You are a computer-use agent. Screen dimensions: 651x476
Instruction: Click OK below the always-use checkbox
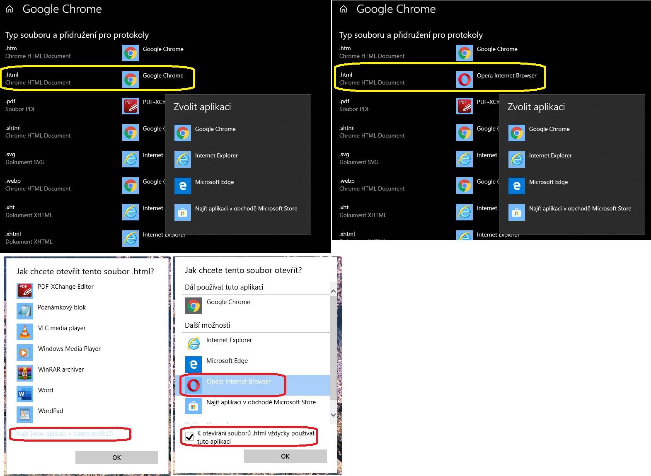click(x=286, y=456)
